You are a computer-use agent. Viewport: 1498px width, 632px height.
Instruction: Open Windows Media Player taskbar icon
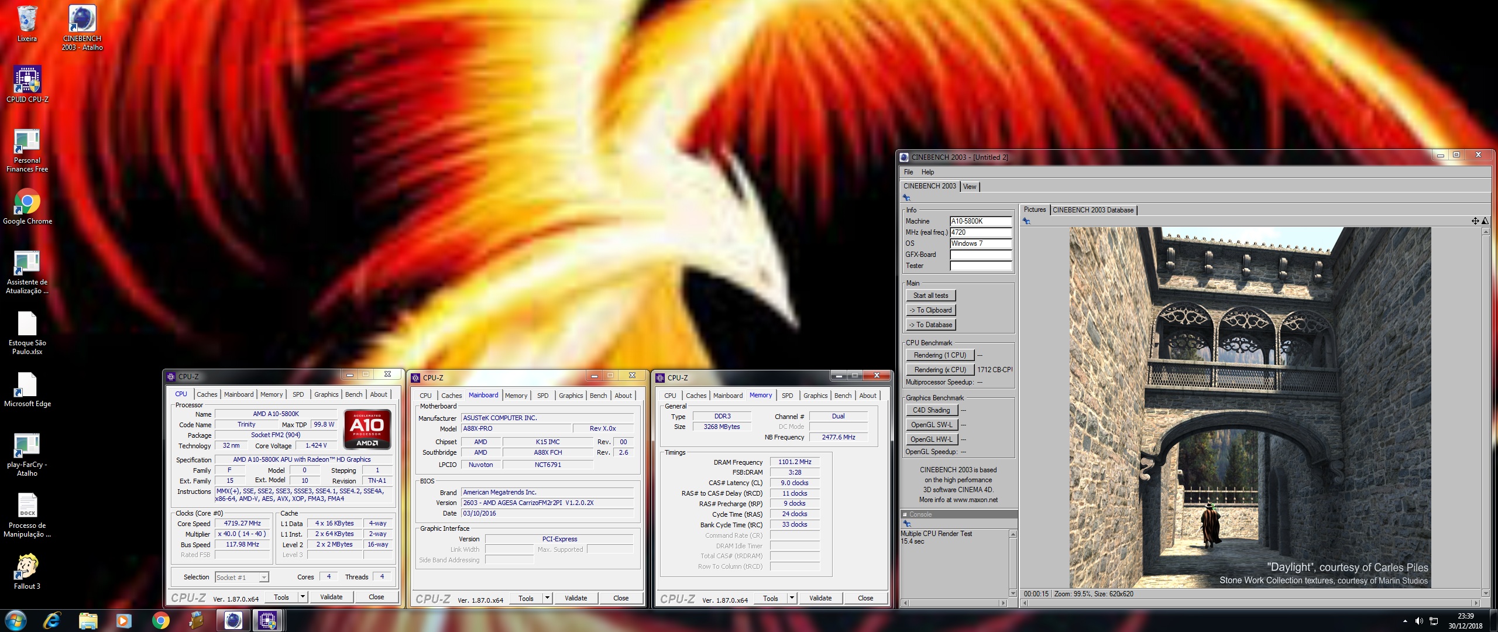pos(124,620)
